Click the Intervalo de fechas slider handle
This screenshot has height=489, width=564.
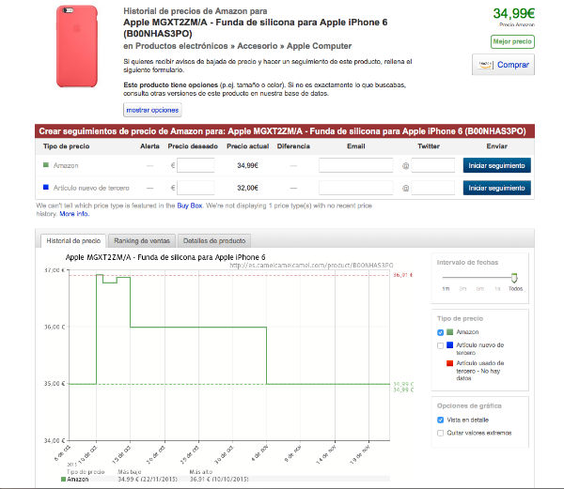pyautogui.click(x=514, y=278)
